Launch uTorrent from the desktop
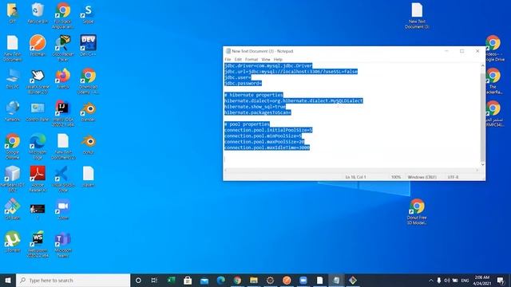The image size is (511, 287). 13,242
